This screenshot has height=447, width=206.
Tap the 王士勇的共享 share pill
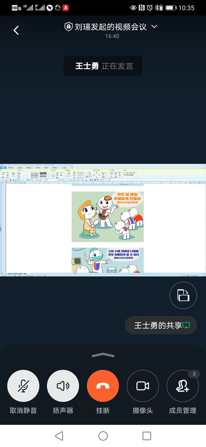coord(158,325)
